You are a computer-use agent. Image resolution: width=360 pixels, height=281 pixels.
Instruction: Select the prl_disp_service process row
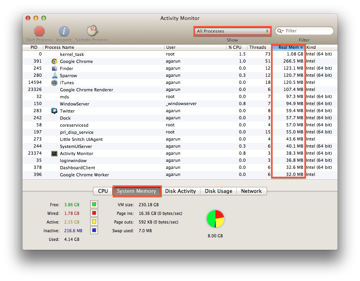click(x=180, y=132)
